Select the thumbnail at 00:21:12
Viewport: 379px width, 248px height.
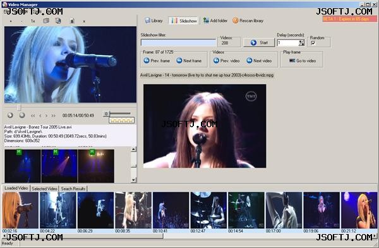point(359,210)
